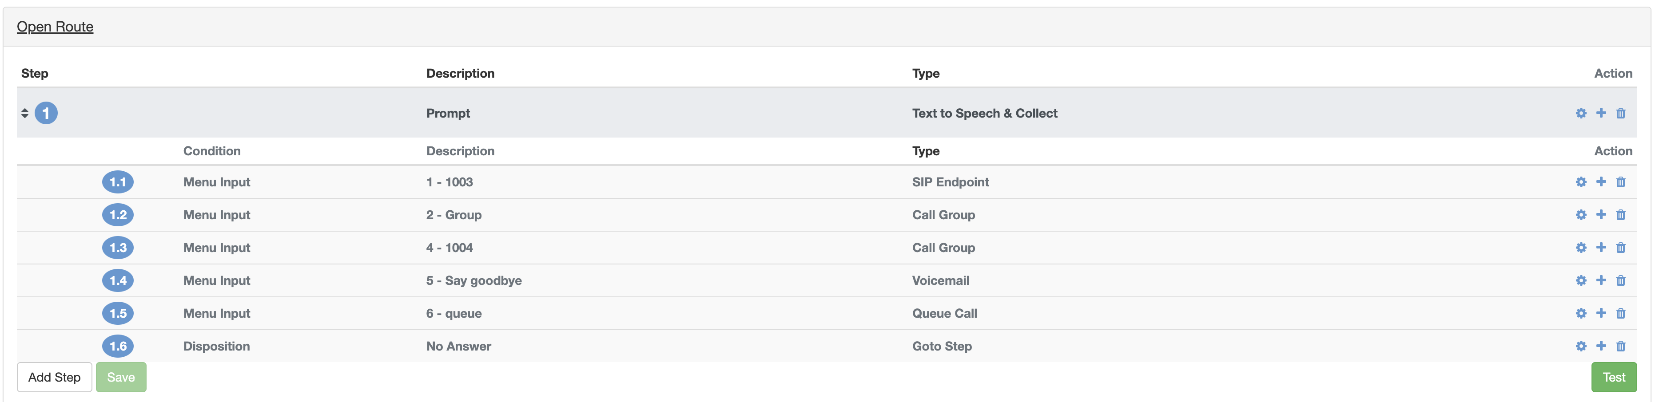
Task: Open settings gear for Say goodbye row
Action: click(x=1581, y=281)
